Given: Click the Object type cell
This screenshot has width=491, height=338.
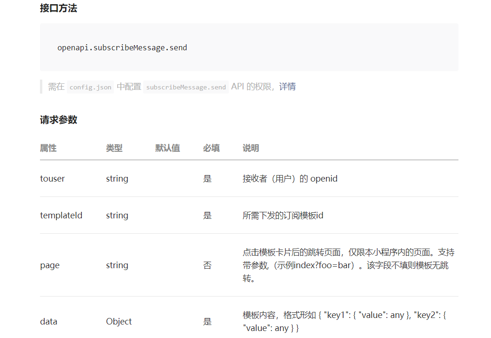Looking at the screenshot, I should (119, 322).
